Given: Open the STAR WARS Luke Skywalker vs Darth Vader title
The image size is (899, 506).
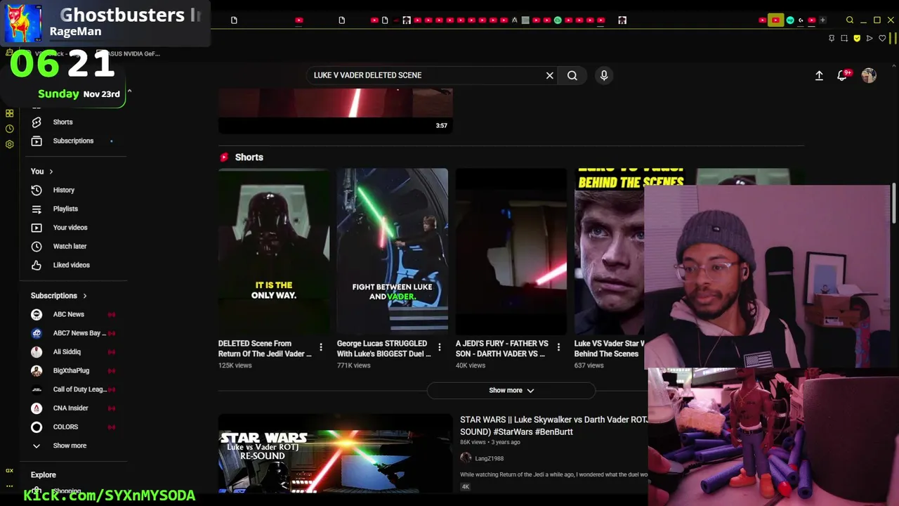Looking at the screenshot, I should coord(554,426).
